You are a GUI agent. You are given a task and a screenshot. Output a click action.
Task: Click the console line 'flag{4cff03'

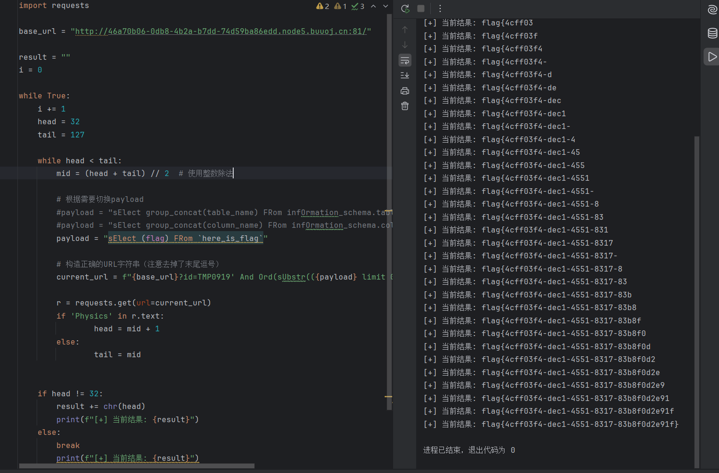coord(478,23)
